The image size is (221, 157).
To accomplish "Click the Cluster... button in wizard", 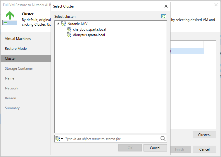I will 205,135.
